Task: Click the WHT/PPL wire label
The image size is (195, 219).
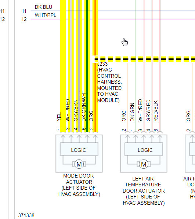Action: click(x=46, y=15)
